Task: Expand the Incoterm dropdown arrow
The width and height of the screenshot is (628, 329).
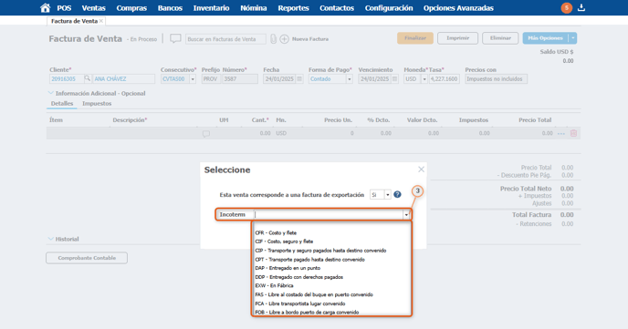Action: click(x=406, y=215)
